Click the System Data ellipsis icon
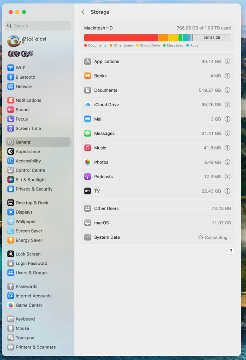The height and width of the screenshot is (360, 246). pyautogui.click(x=88, y=237)
